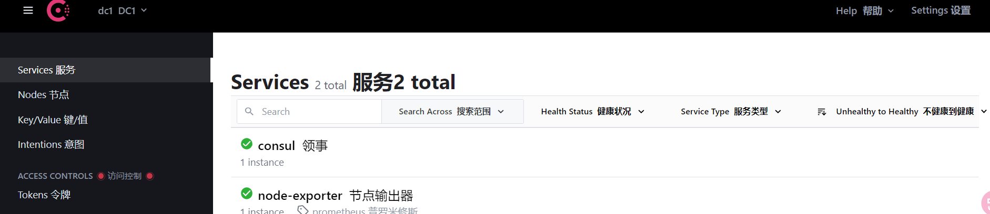Click the search magnifier icon
990x214 pixels.
249,111
